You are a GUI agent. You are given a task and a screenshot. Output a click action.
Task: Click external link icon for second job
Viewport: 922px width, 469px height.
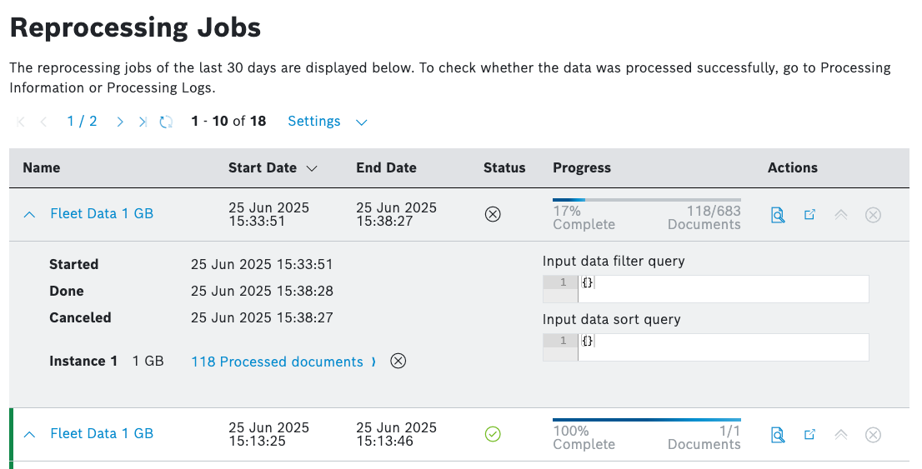coord(809,434)
